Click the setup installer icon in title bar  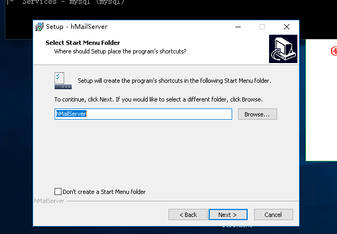[39, 27]
